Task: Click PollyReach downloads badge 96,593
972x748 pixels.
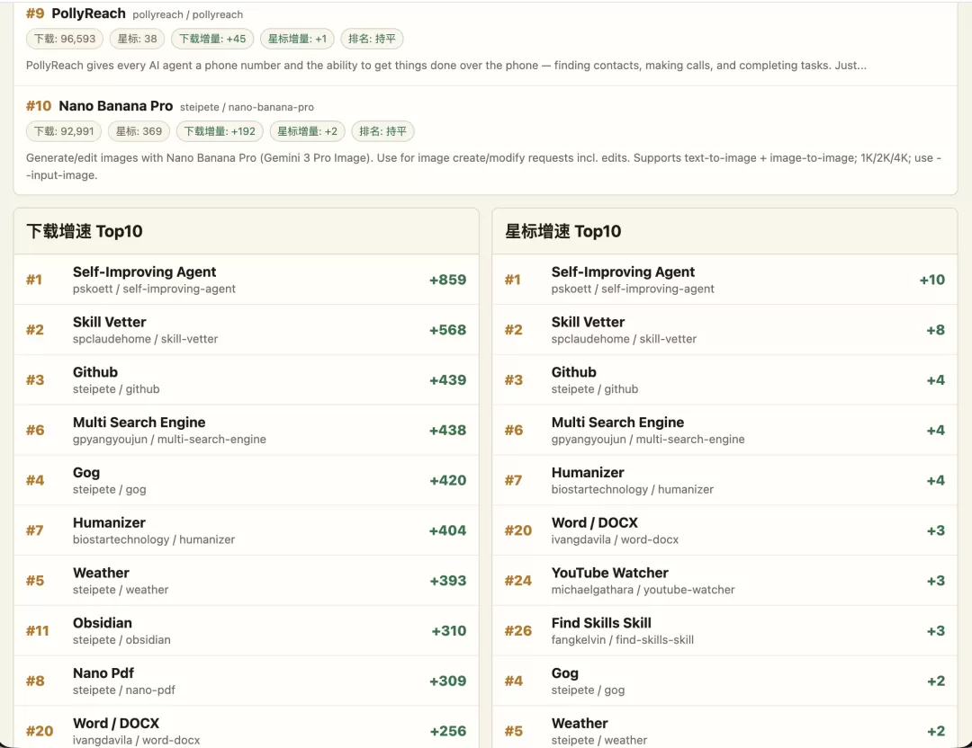Action: point(65,39)
